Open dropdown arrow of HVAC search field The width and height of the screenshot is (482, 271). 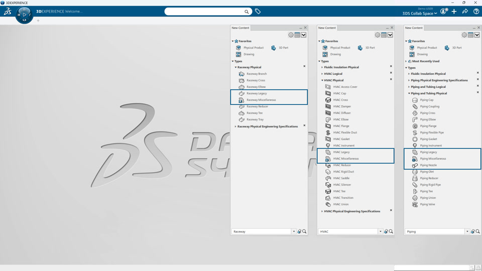(380, 231)
